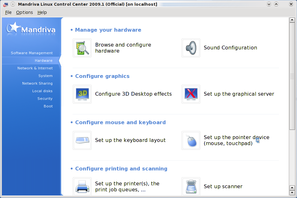Image resolution: width=297 pixels, height=198 pixels.
Task: Click the scanner setup icon
Action: (191, 186)
